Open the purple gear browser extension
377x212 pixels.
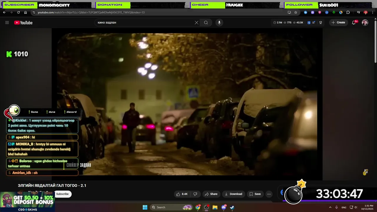click(312, 12)
